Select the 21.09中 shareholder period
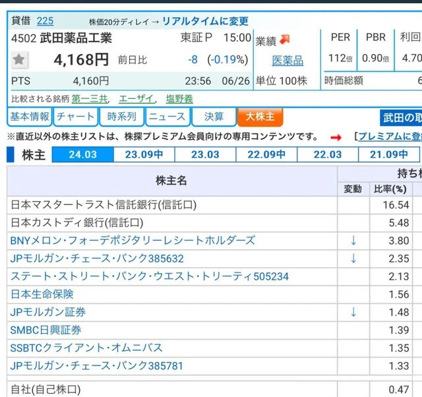The width and height of the screenshot is (422, 397). click(x=389, y=154)
